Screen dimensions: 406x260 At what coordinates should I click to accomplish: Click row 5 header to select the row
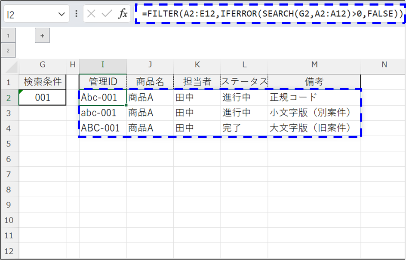[9, 143]
